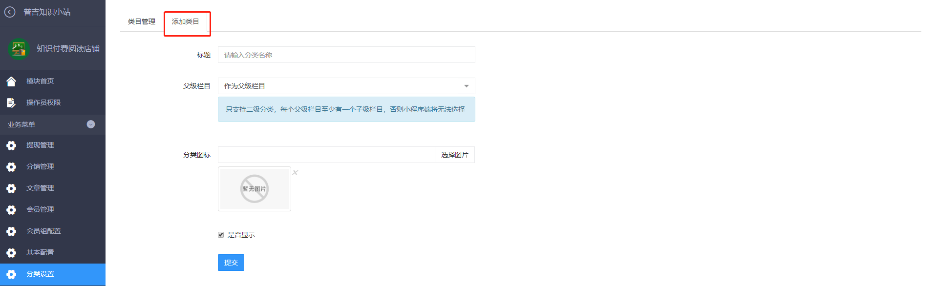Click the 提交 submit button
Viewport: 936px width, 286px height.
tap(231, 263)
